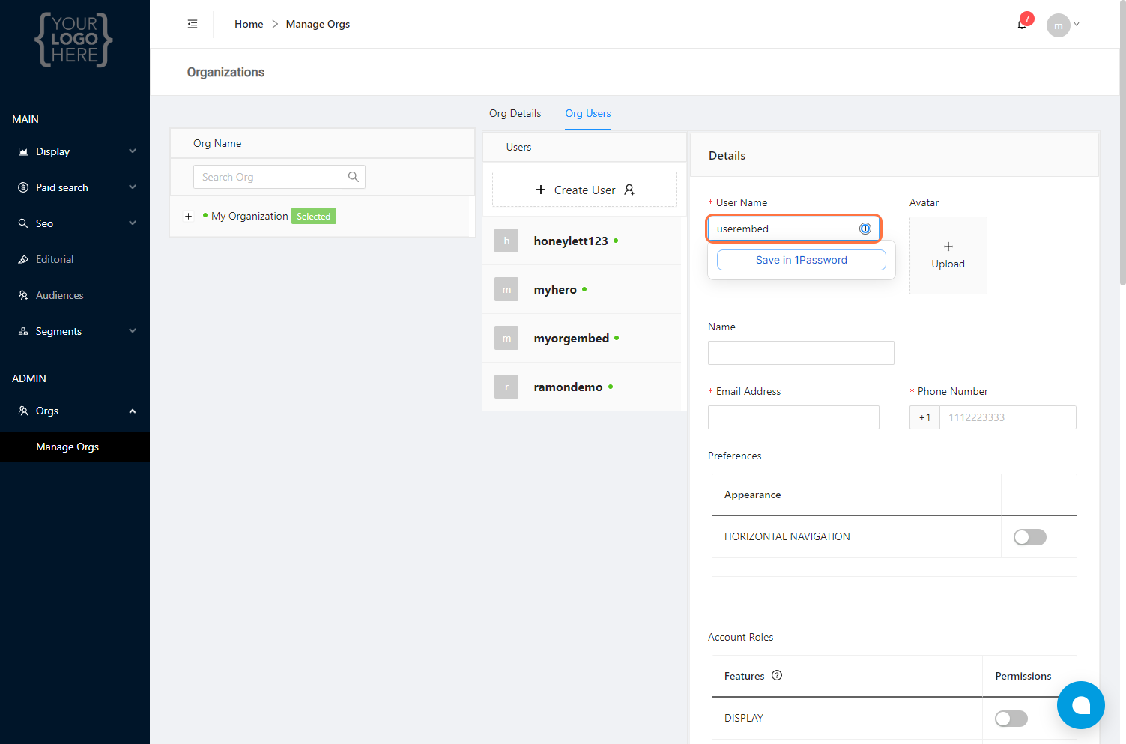Click the avatar Upload box
The width and height of the screenshot is (1126, 744).
coord(948,255)
